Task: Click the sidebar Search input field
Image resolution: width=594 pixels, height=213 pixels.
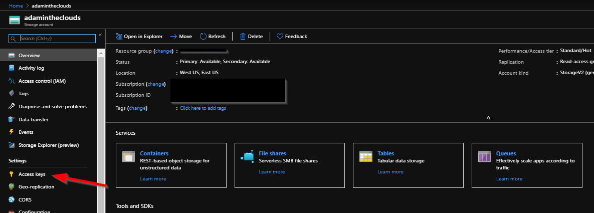Action: click(52, 38)
